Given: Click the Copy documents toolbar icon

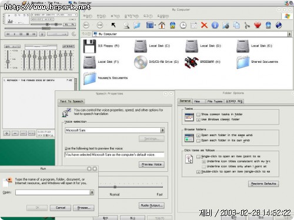Looking at the screenshot, I should click(236, 25).
